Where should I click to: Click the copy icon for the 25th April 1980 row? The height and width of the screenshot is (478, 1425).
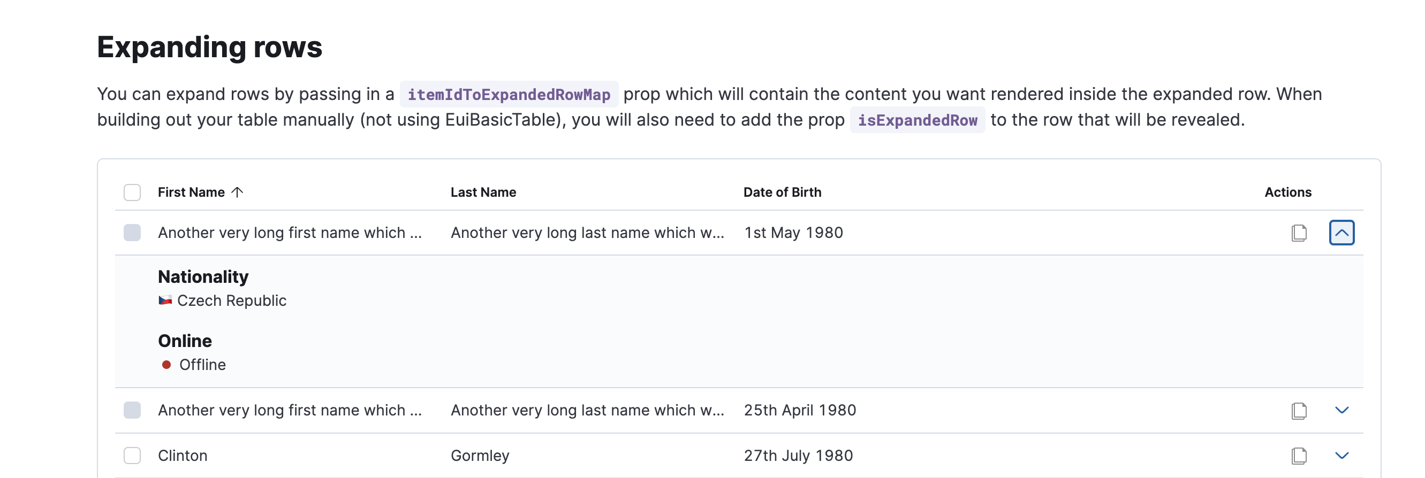tap(1299, 411)
